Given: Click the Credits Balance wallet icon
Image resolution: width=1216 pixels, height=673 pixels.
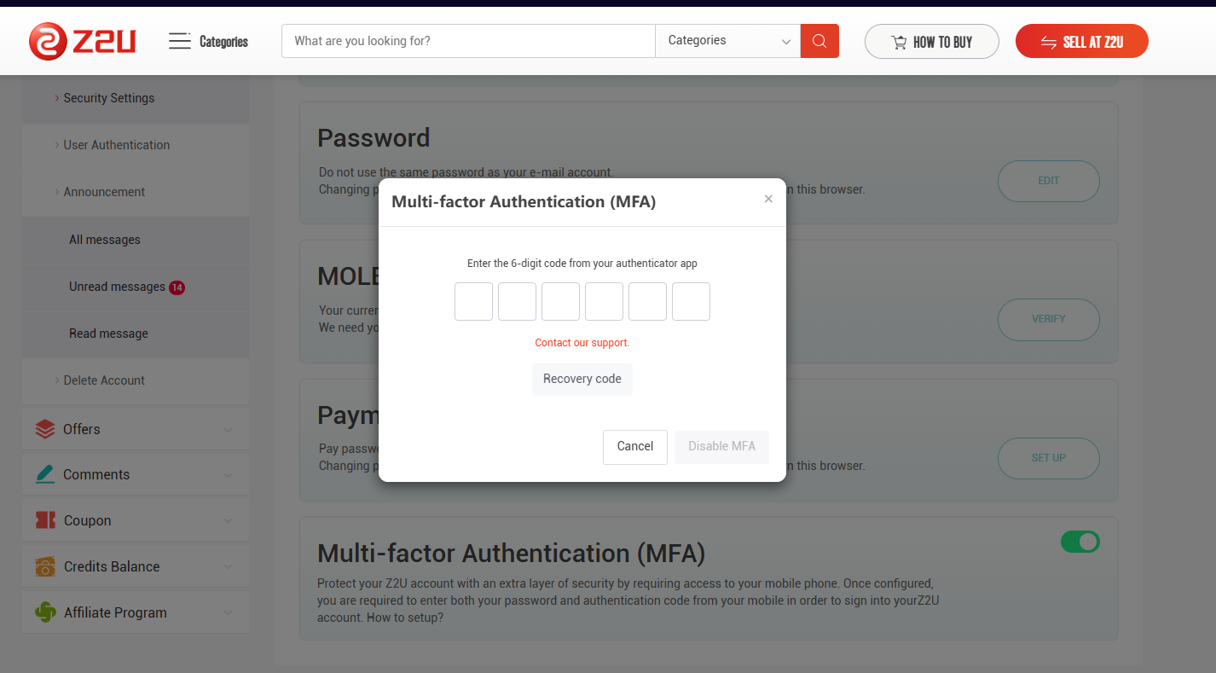Looking at the screenshot, I should (45, 566).
